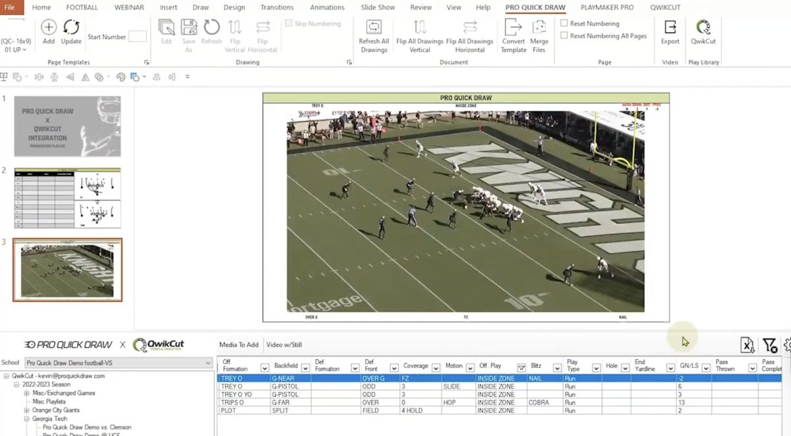The height and width of the screenshot is (436, 791).
Task: Click the Add page template icon
Action: [49, 27]
